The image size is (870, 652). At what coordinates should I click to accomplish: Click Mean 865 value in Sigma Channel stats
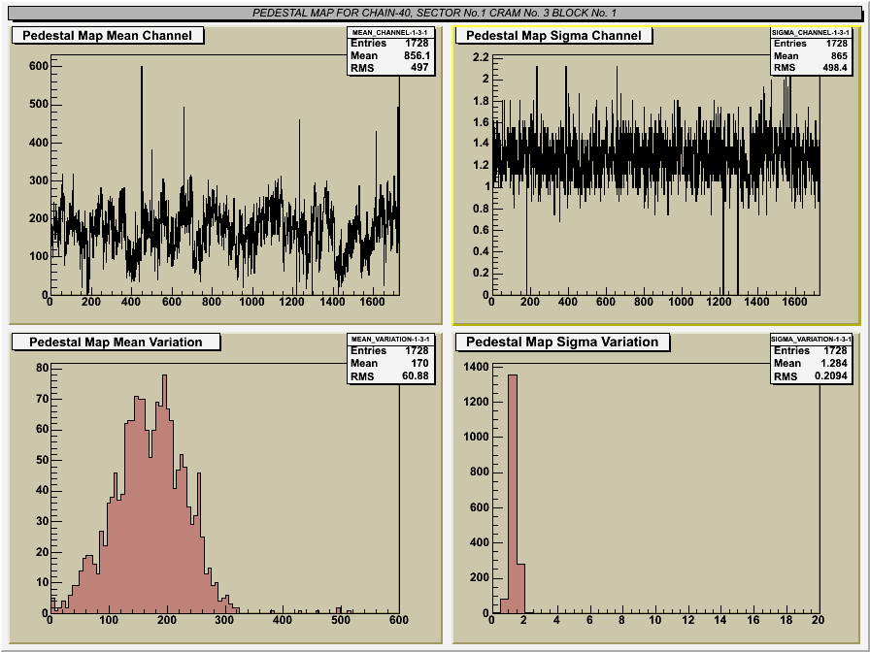[x=840, y=55]
